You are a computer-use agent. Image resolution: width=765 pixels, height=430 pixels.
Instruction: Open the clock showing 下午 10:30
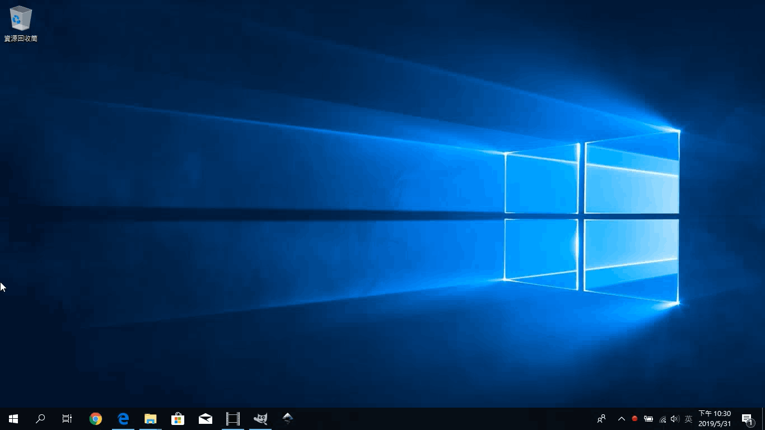tap(715, 419)
